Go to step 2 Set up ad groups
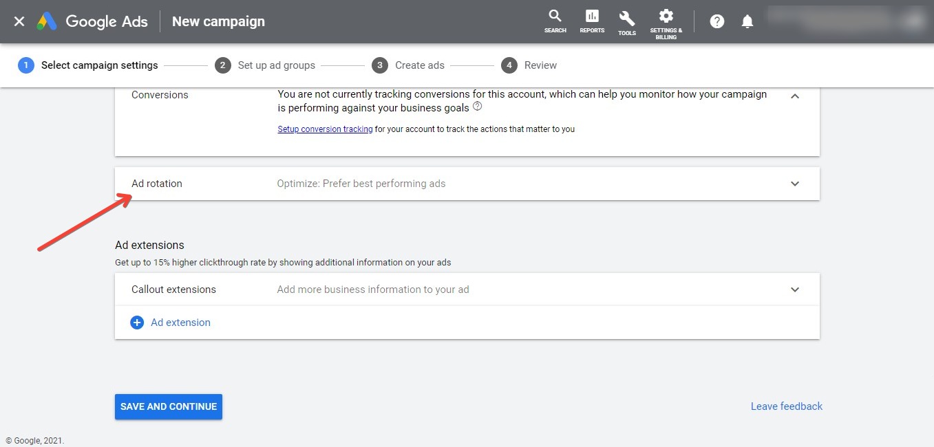Viewport: 934px width, 447px height. [265, 65]
